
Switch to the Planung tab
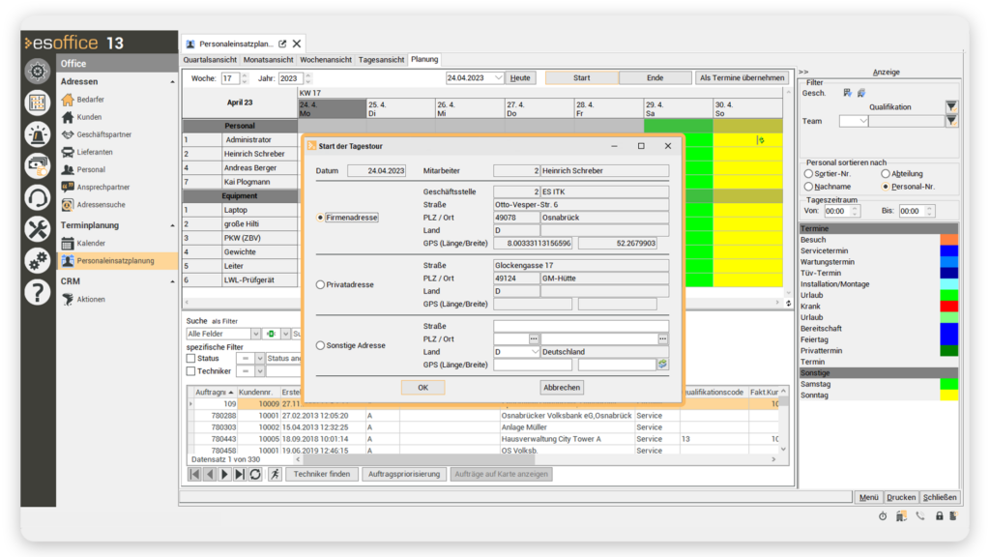pyautogui.click(x=424, y=59)
